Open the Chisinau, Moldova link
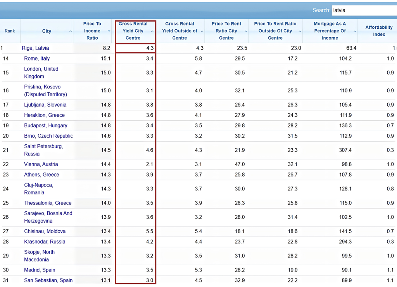 pos(45,232)
